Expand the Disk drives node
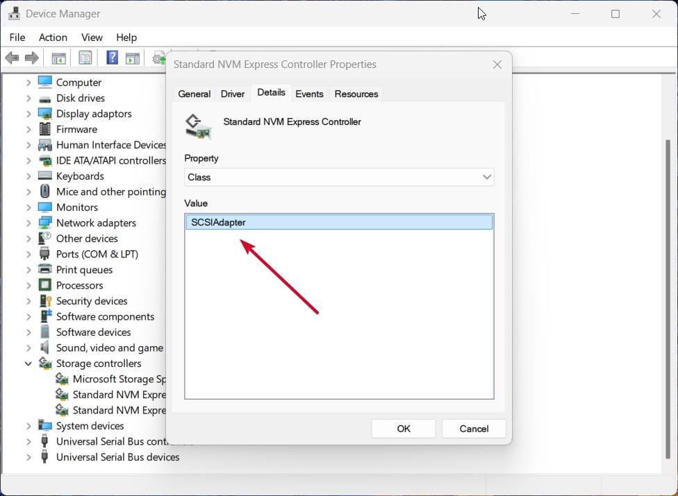678x496 pixels. click(x=28, y=98)
